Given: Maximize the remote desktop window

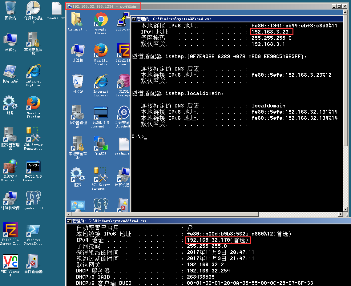Looking at the screenshot, I should [x=339, y=6].
